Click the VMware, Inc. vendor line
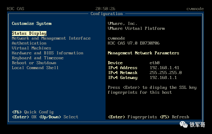Screen dimensions: 212x134 [x=122, y=23]
